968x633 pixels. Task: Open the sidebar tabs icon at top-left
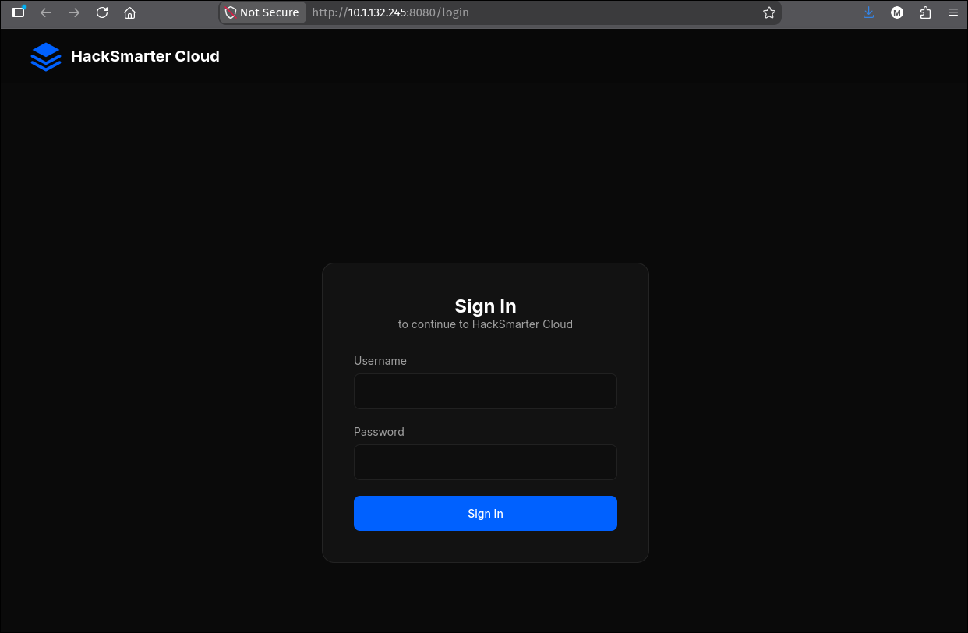(x=18, y=12)
